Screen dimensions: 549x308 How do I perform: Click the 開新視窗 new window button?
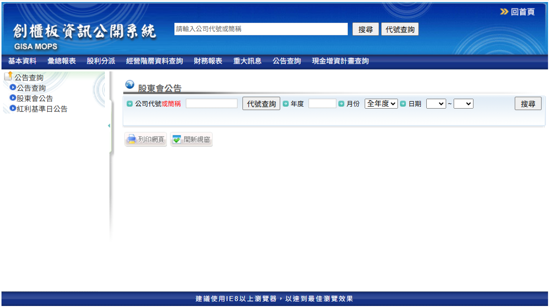click(x=191, y=139)
